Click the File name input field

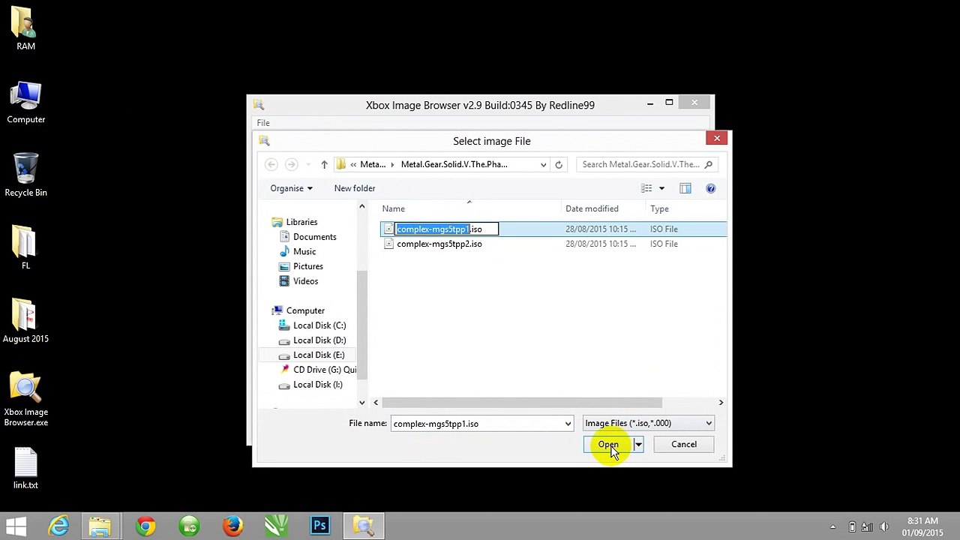[477, 424]
